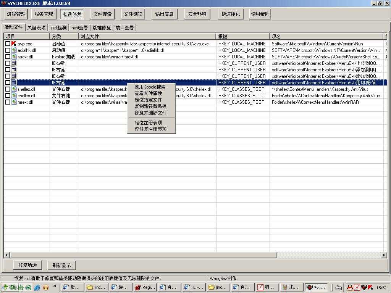Click the syscheck wolf icon in the system tray

[364, 287]
